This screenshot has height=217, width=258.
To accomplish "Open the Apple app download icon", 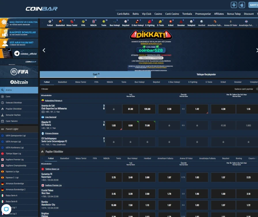I will (x=242, y=5).
